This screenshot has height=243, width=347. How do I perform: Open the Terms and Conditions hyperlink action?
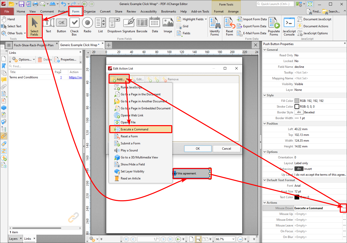(75, 77)
